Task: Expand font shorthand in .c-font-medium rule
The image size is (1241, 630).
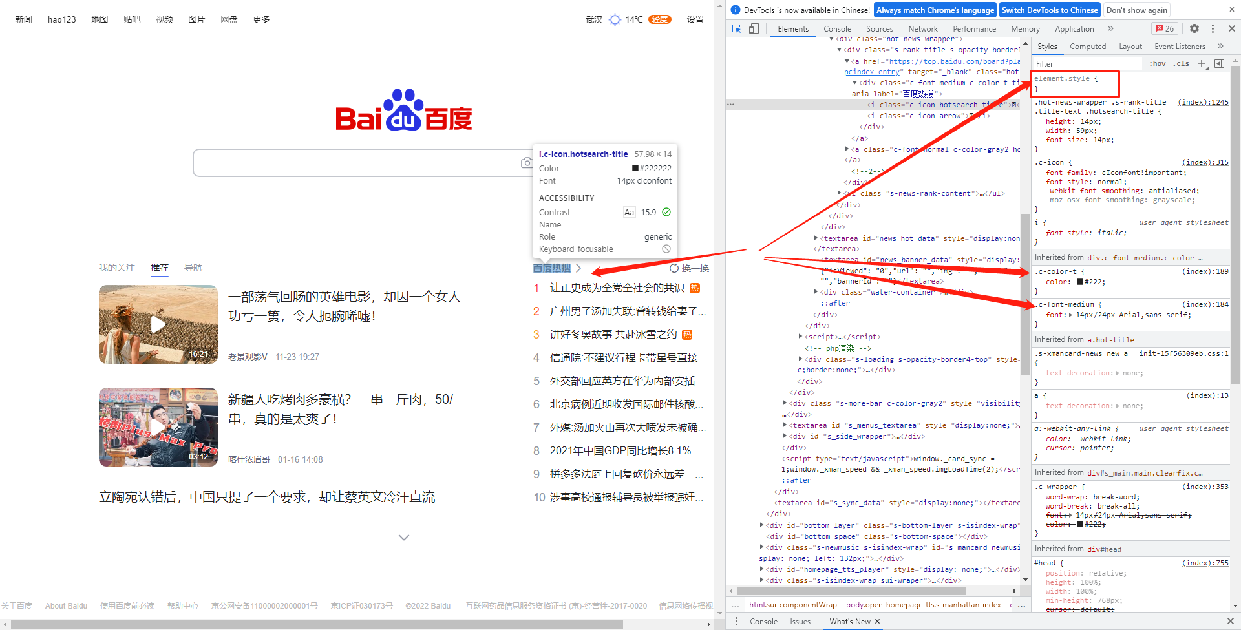Action: pyautogui.click(x=1070, y=315)
